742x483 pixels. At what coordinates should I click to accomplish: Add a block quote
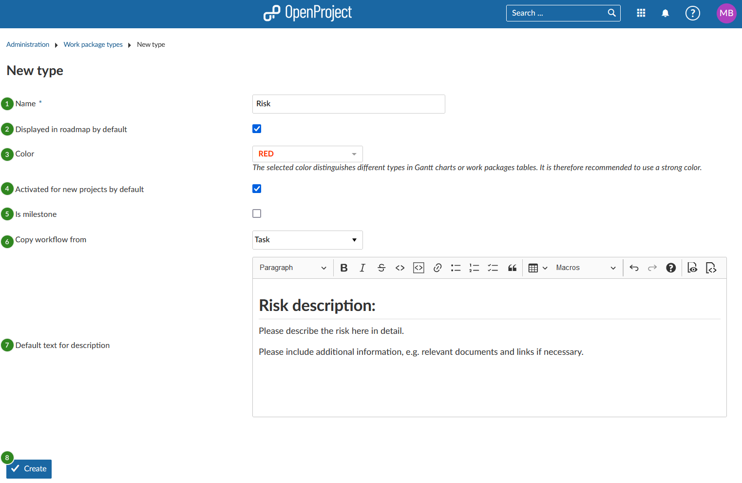512,268
